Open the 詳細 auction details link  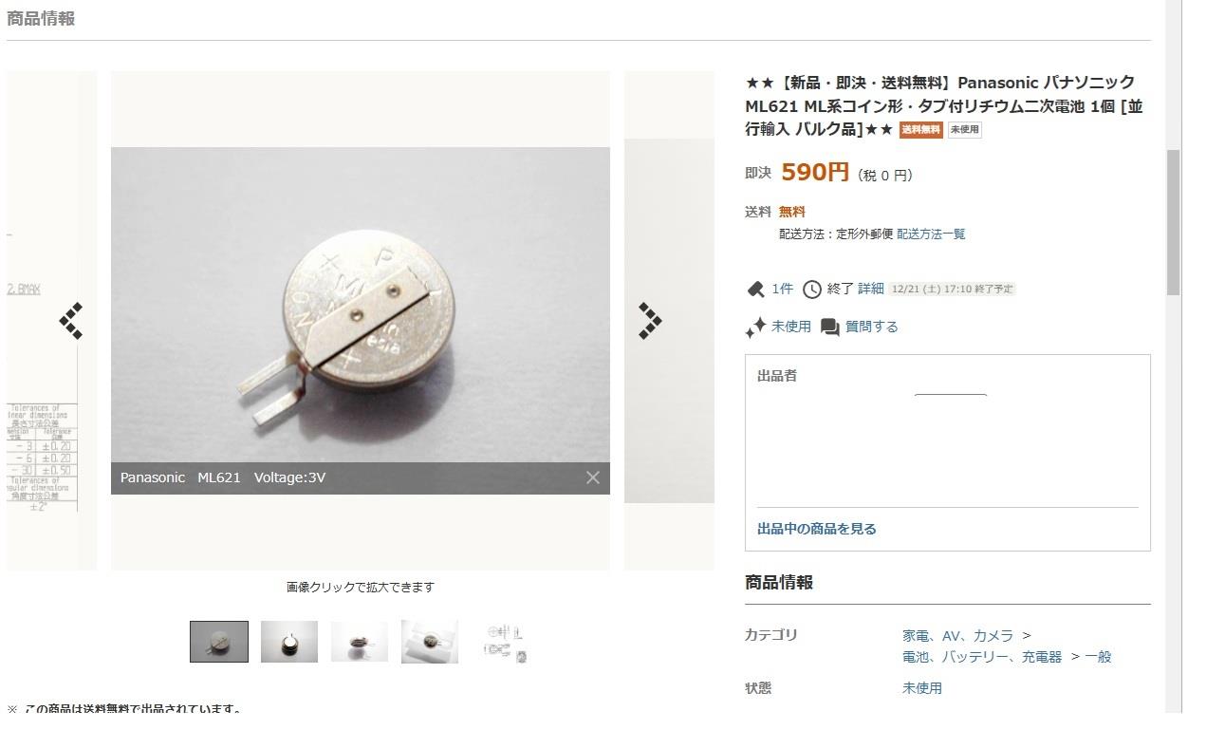coord(871,289)
